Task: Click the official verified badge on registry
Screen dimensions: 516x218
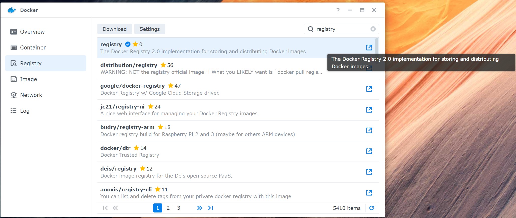Action: [128, 44]
